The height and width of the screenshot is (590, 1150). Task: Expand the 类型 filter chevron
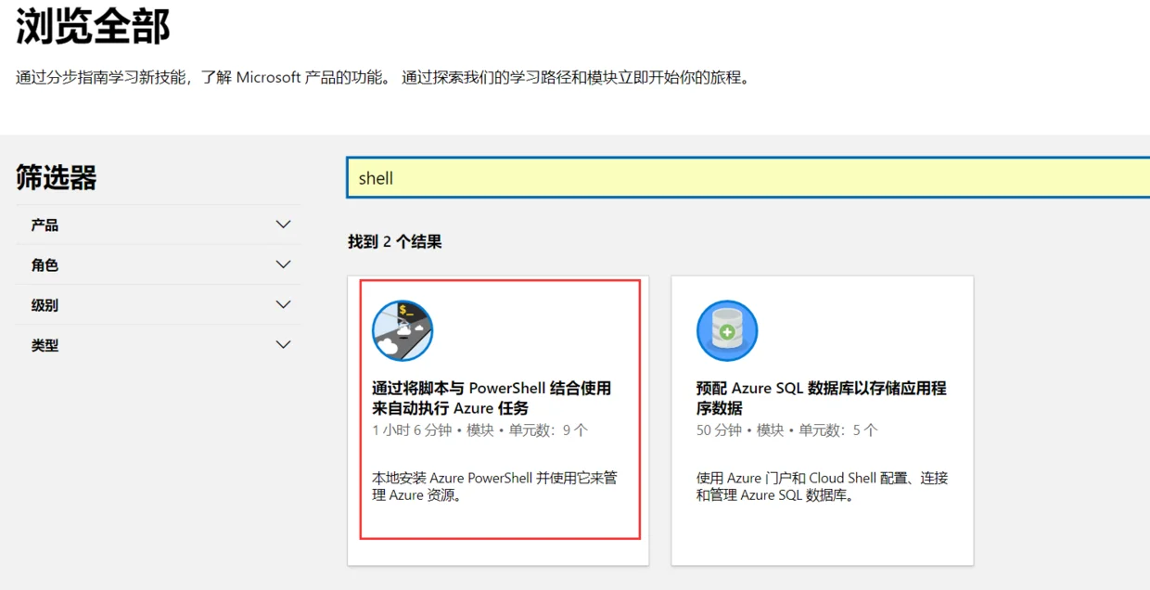point(284,344)
